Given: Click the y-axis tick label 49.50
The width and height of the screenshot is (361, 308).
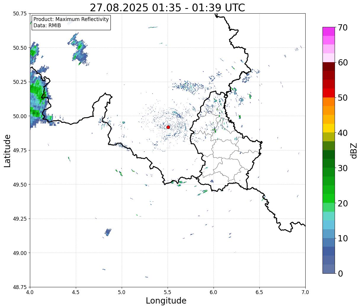Looking at the screenshot, I should click(20, 185).
